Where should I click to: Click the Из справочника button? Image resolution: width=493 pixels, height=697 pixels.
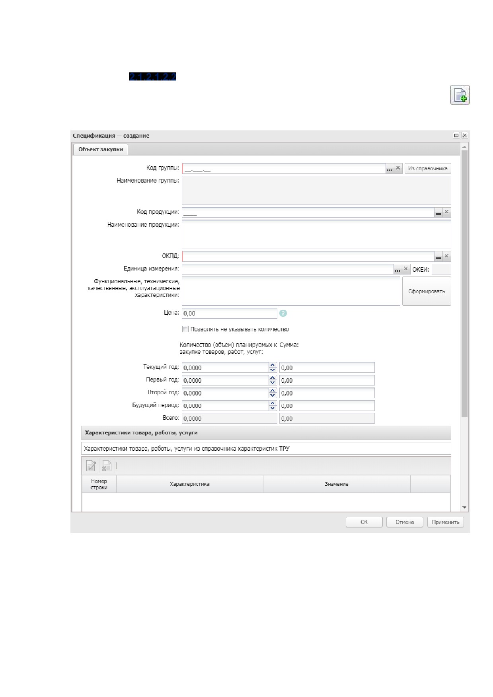click(428, 169)
